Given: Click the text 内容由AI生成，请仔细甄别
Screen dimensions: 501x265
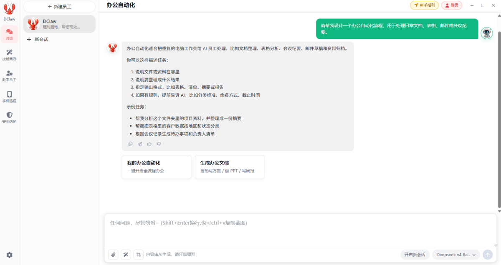Looking at the screenshot, I should pyautogui.click(x=170, y=255).
